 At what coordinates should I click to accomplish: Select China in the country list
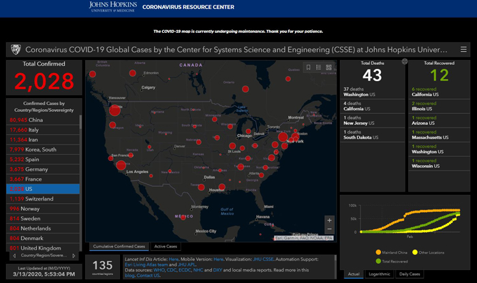click(43, 120)
